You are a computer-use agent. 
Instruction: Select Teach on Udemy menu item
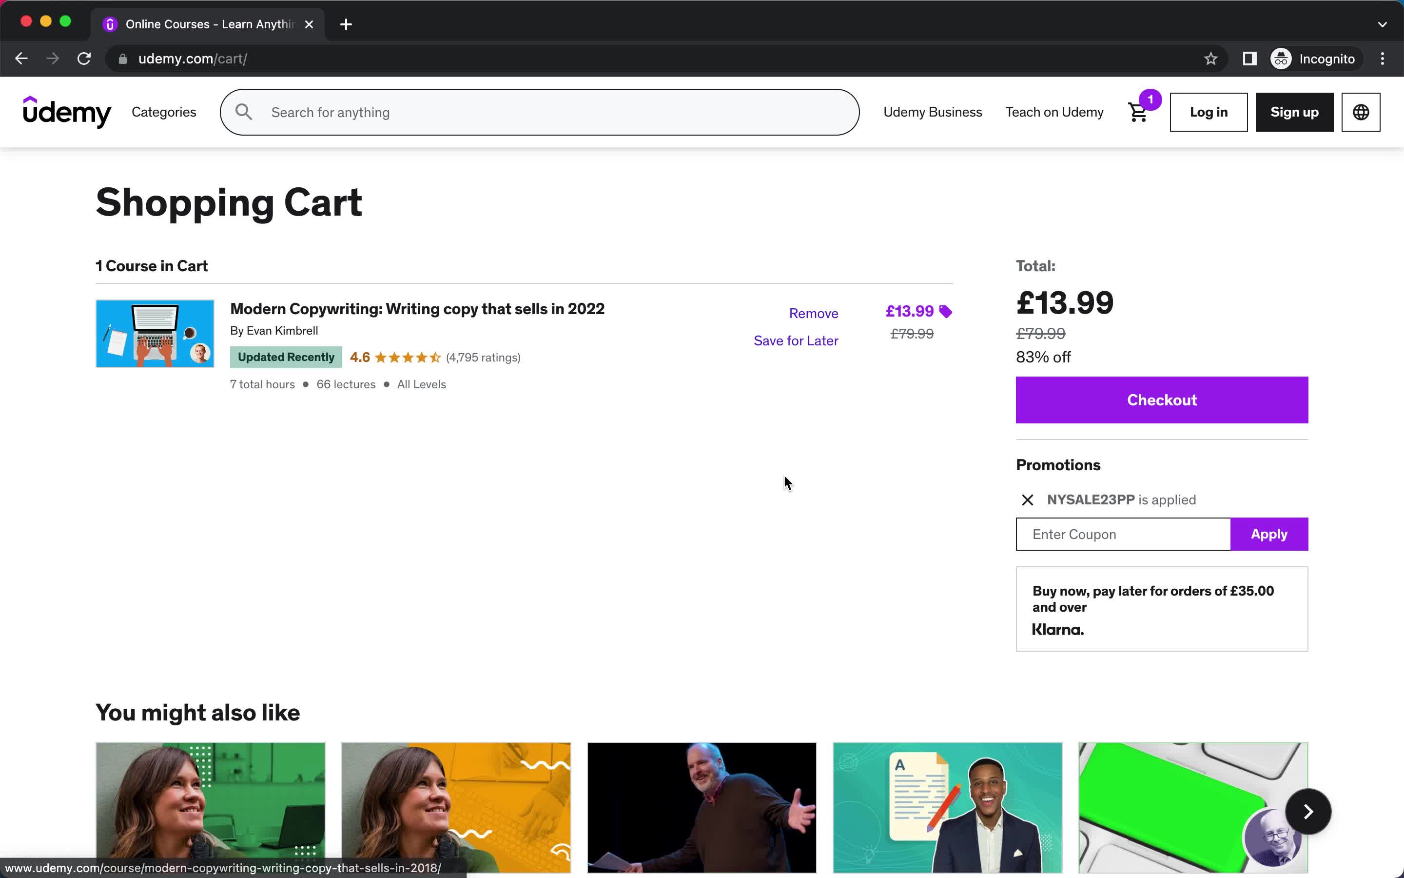1054,111
